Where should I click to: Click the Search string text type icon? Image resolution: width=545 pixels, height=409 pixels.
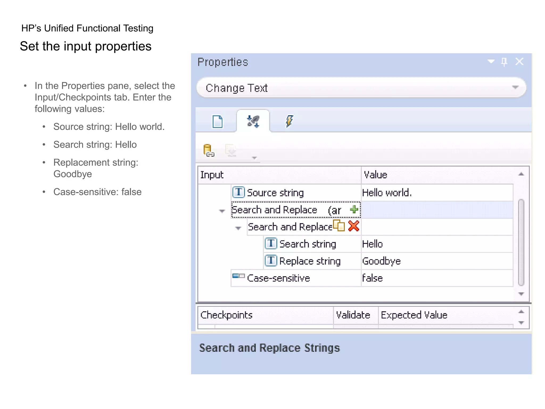[271, 243]
